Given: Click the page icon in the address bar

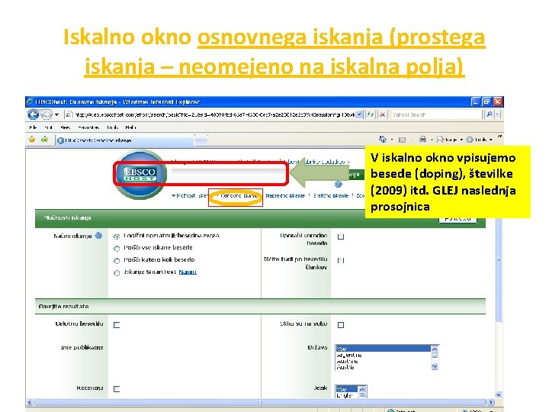Looking at the screenshot, I should (x=69, y=114).
